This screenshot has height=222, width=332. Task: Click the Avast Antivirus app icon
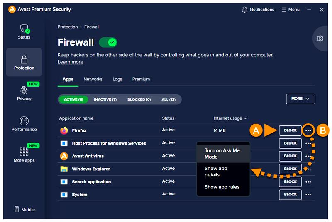click(x=64, y=156)
